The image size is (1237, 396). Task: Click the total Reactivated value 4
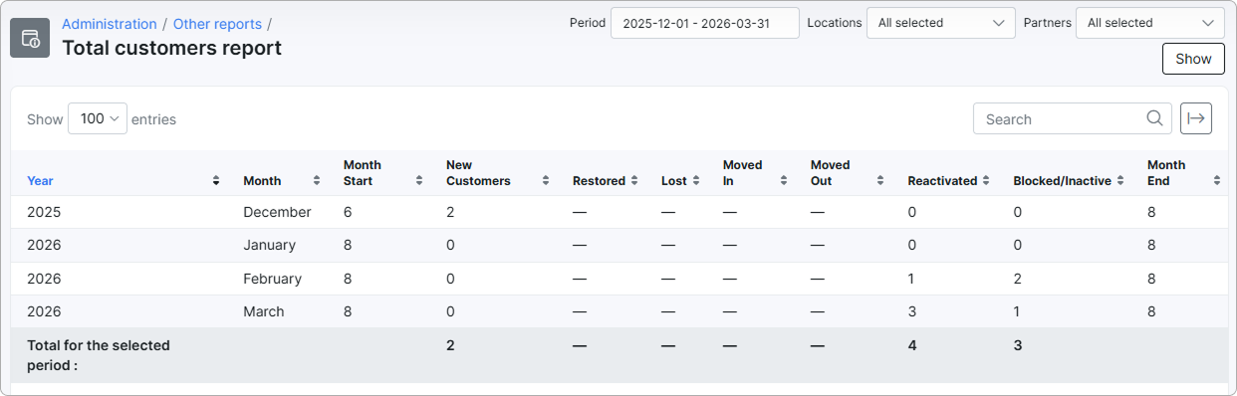point(912,345)
